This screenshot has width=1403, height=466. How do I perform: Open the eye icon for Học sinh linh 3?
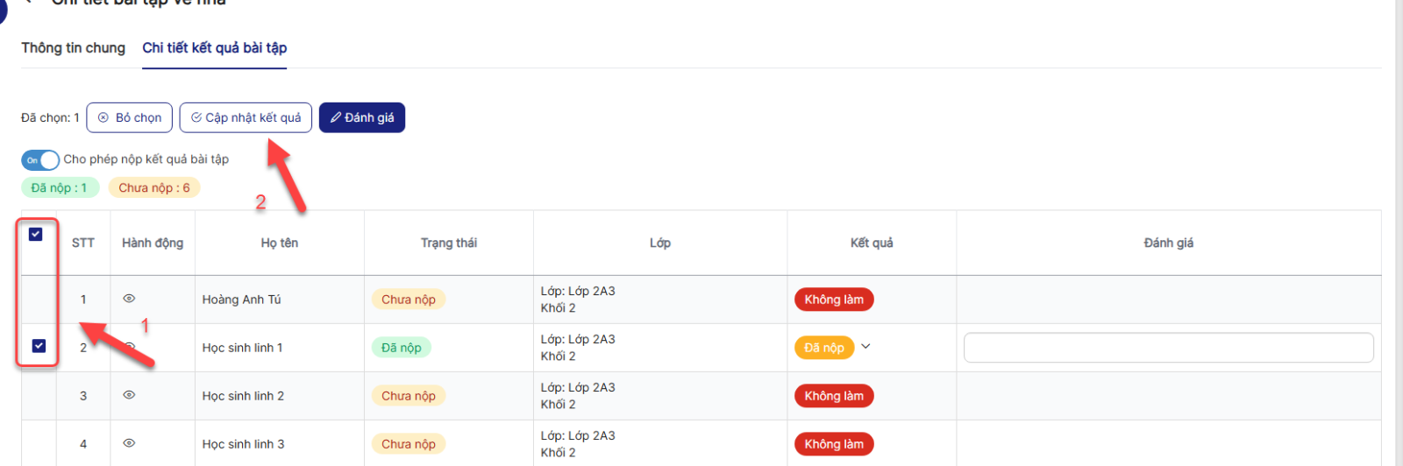click(129, 443)
